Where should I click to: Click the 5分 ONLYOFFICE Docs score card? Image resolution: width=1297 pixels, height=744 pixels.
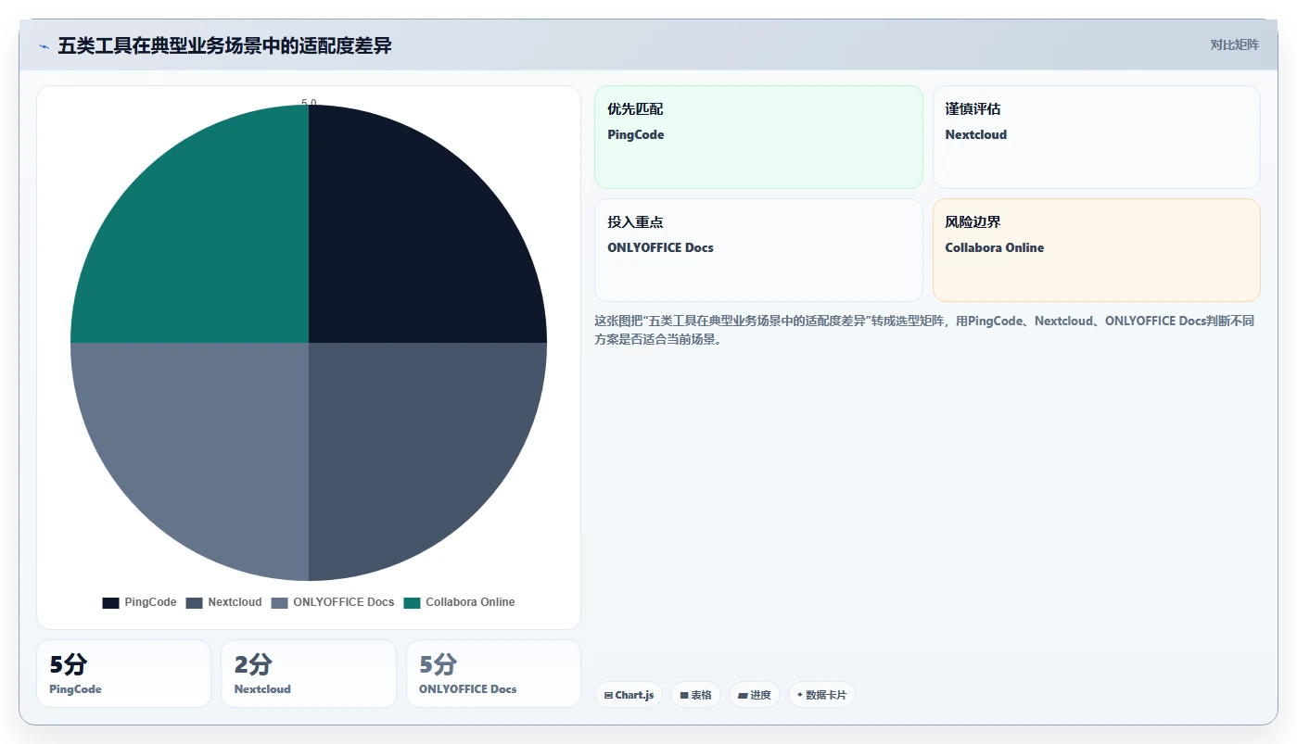[493, 674]
